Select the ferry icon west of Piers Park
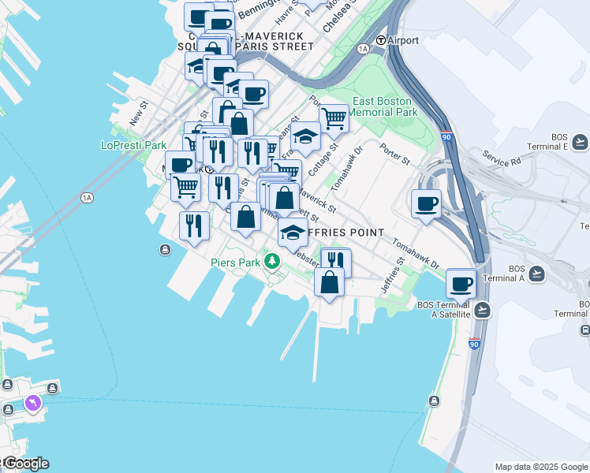This screenshot has width=590, height=473. [x=165, y=249]
